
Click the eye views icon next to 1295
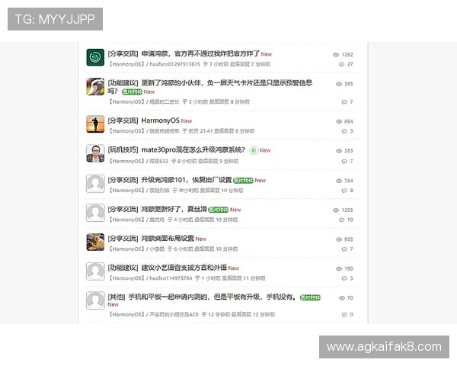[x=336, y=210]
